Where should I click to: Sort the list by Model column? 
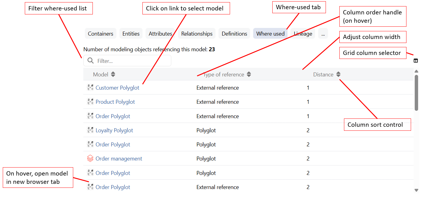point(113,75)
